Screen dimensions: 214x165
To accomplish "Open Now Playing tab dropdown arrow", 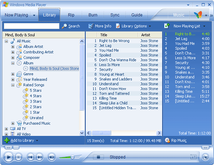I will click(34, 15).
